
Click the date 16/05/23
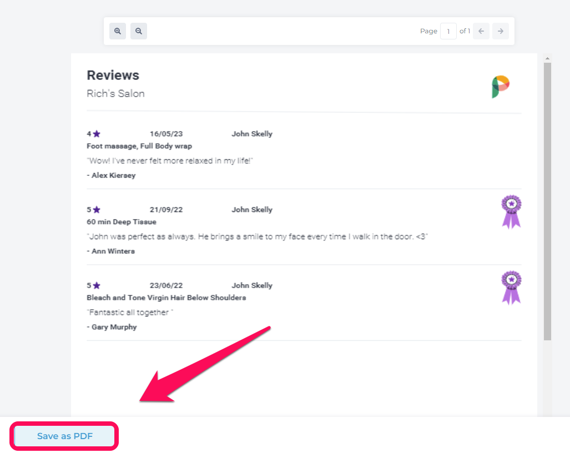[x=166, y=134]
